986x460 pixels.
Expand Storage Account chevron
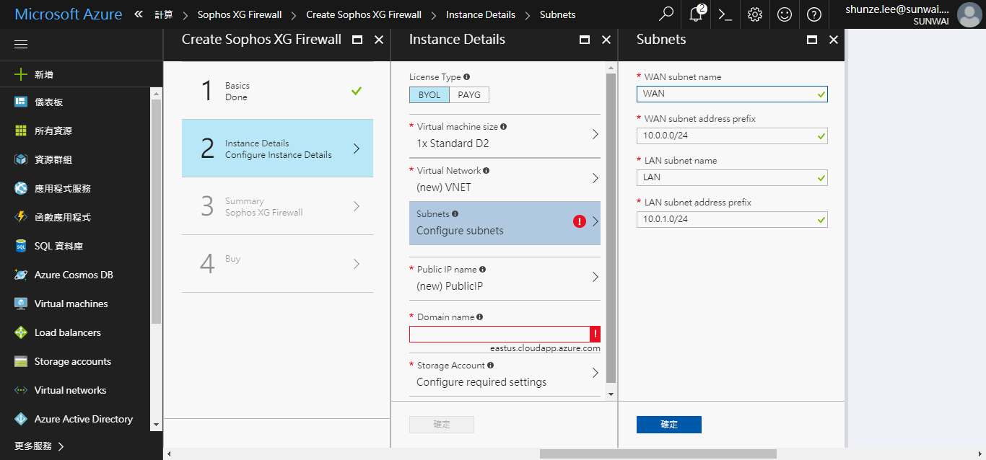pyautogui.click(x=595, y=373)
